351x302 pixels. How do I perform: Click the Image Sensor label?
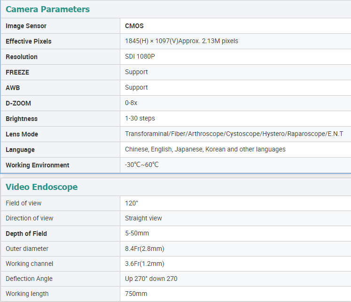tap(26, 26)
